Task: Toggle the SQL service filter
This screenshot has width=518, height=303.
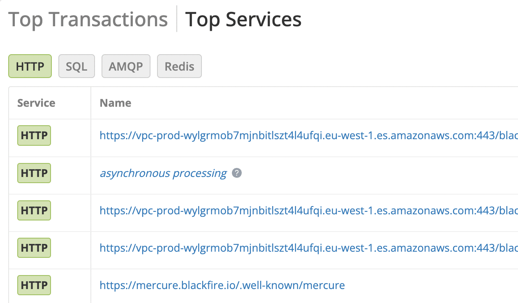Action: click(76, 66)
